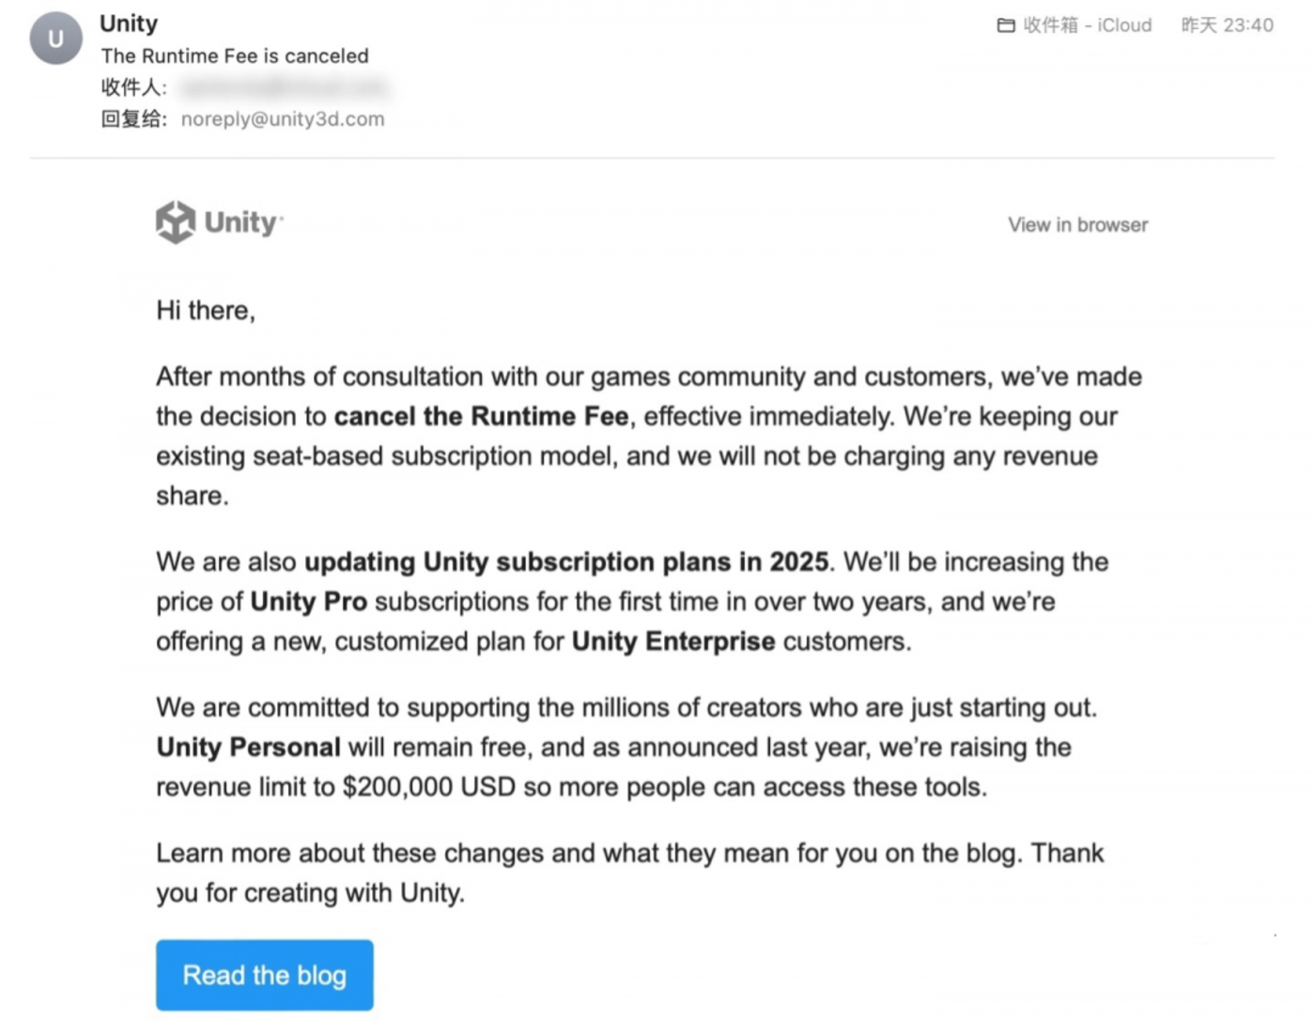Click the mailbox folder icon beside iCloud

(x=1006, y=25)
